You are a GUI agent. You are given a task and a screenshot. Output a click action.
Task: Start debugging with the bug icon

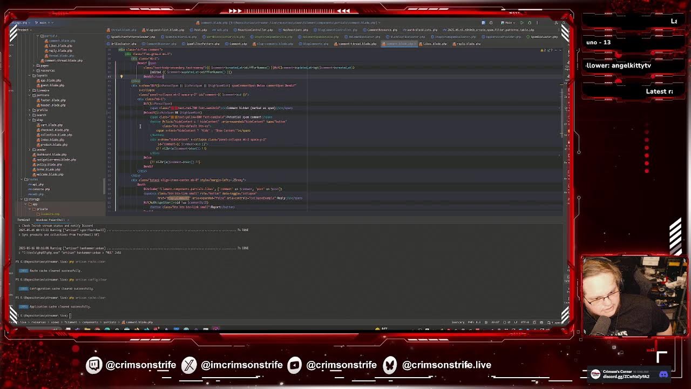[x=530, y=23]
